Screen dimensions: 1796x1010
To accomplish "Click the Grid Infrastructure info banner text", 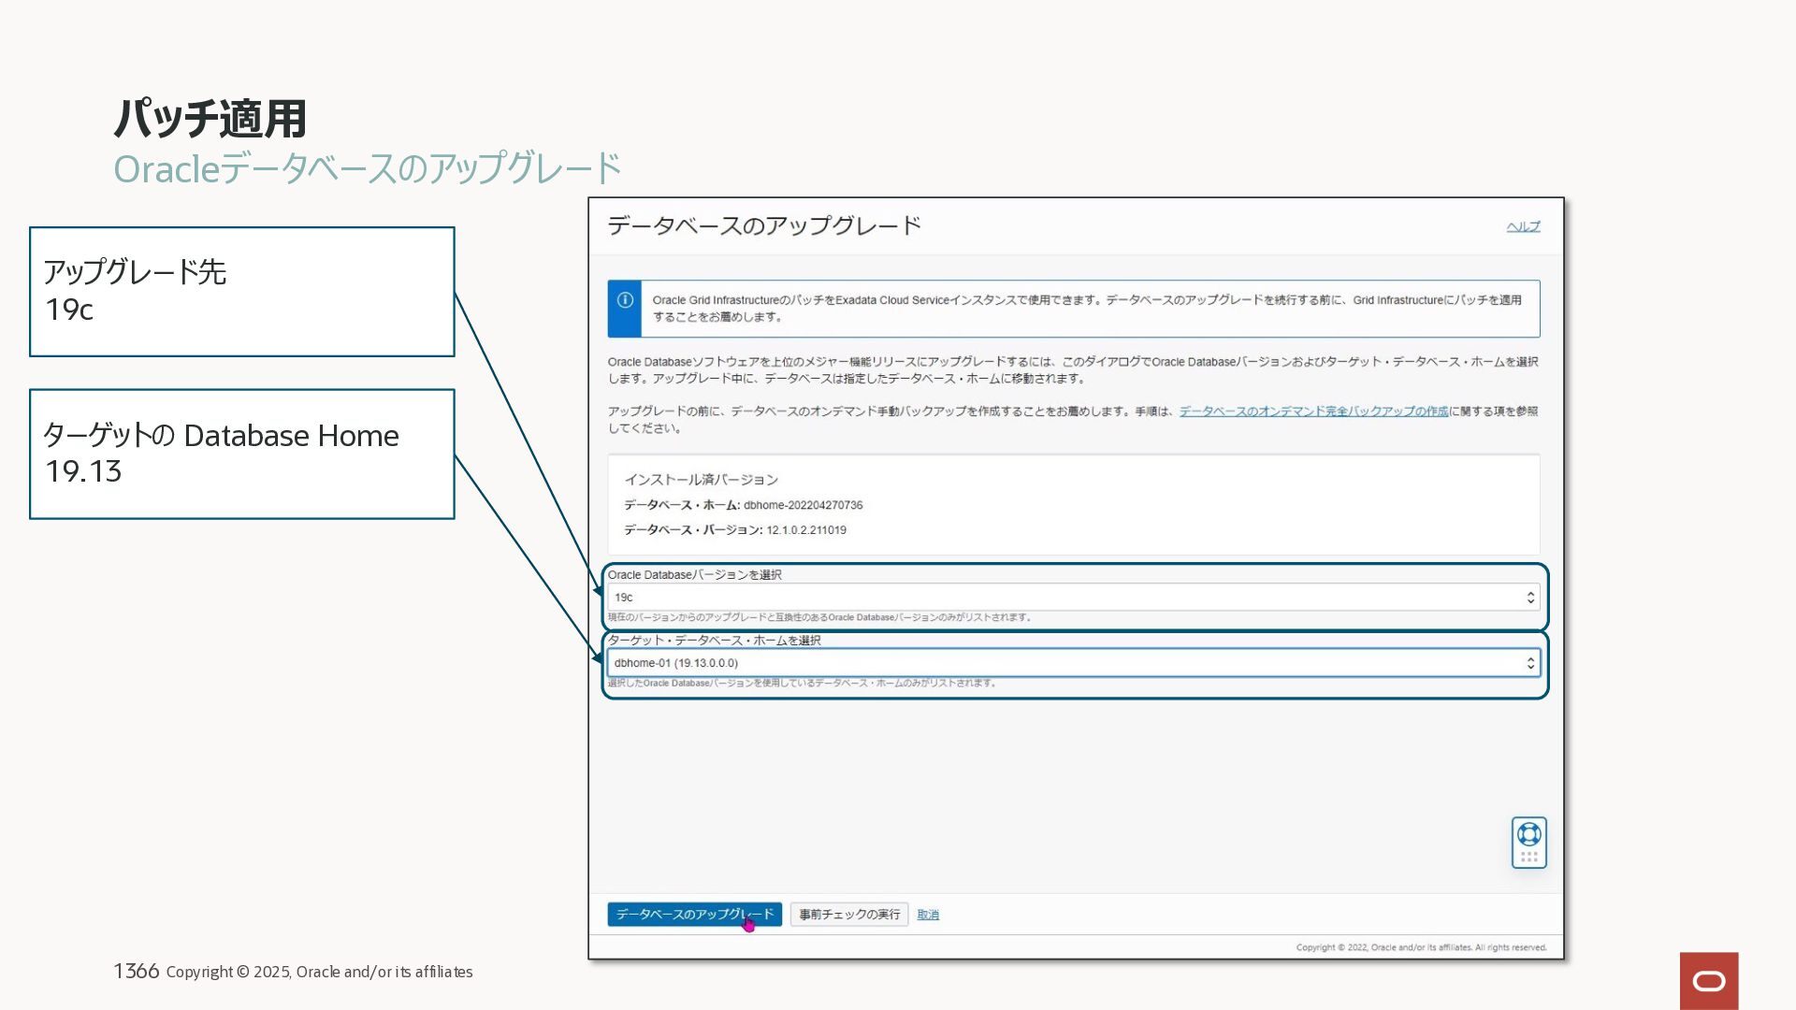I will [1085, 309].
